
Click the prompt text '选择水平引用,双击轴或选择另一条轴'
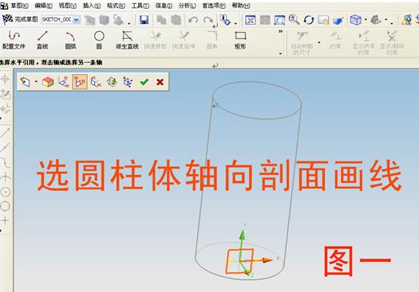click(51, 63)
